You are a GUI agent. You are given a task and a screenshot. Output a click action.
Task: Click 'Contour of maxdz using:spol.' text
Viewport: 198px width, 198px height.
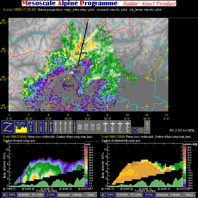click(x=19, y=141)
